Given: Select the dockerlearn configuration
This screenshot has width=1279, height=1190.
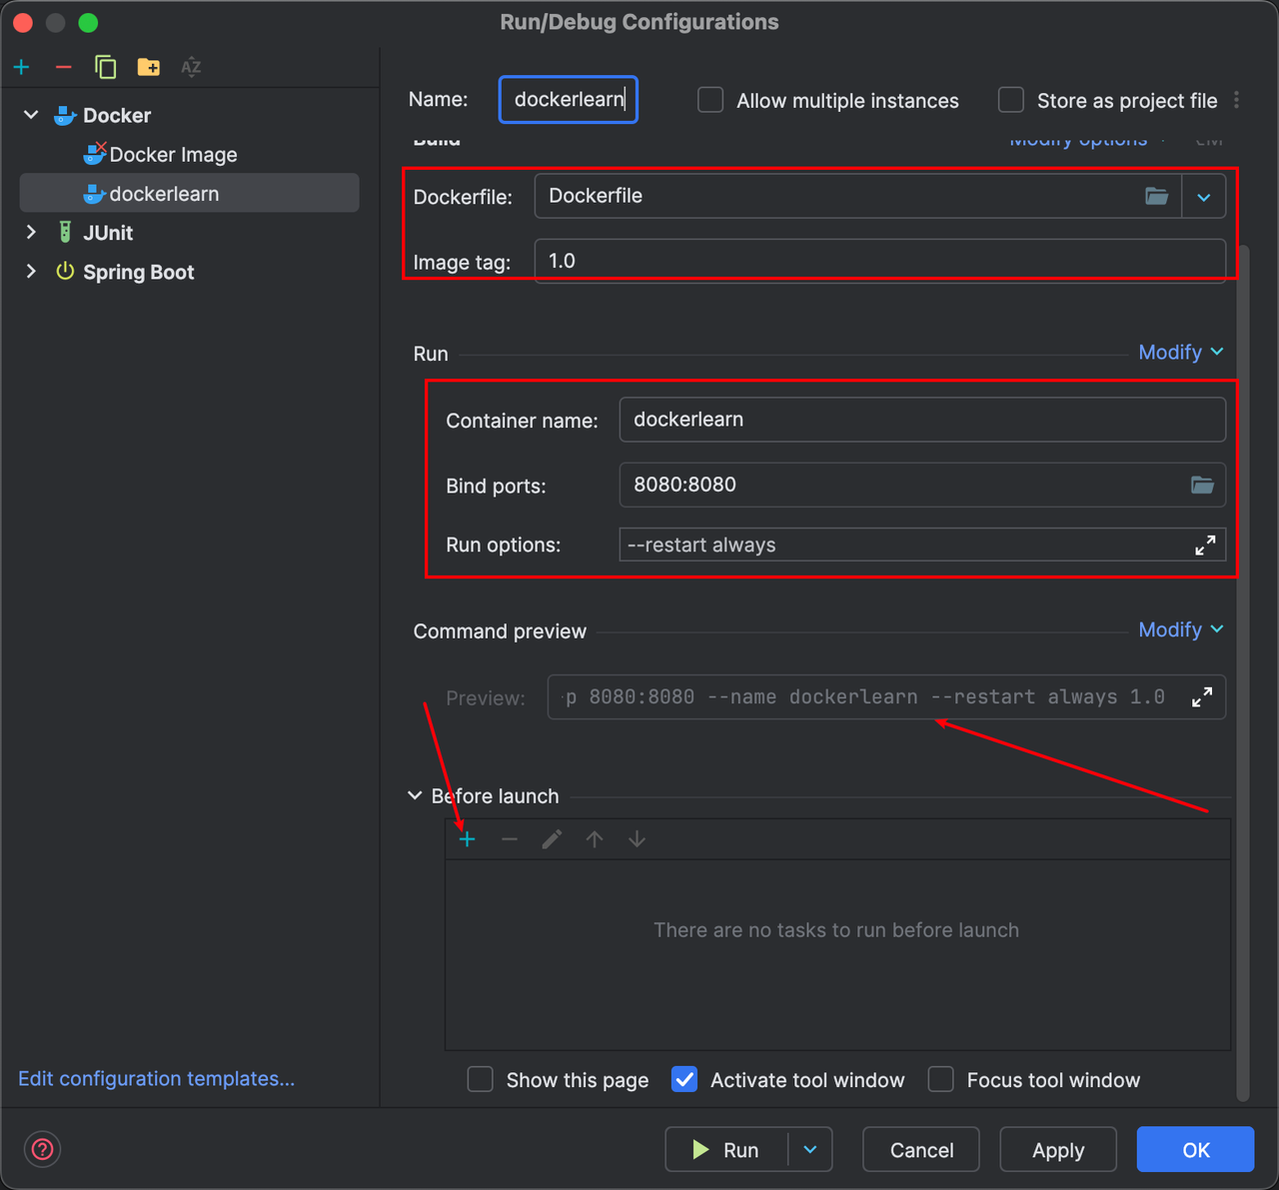Looking at the screenshot, I should pyautogui.click(x=190, y=193).
